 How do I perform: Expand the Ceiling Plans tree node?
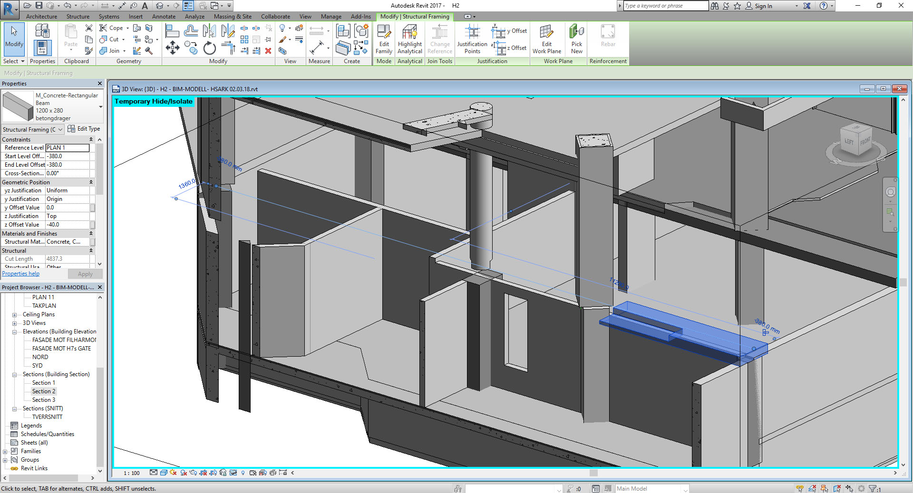(14, 315)
